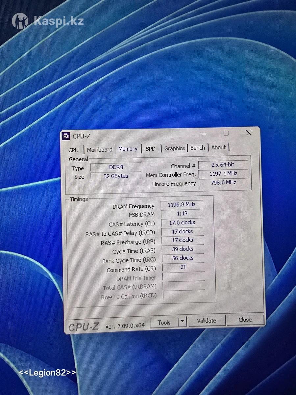Switch to the Graphics tab

[174, 148]
